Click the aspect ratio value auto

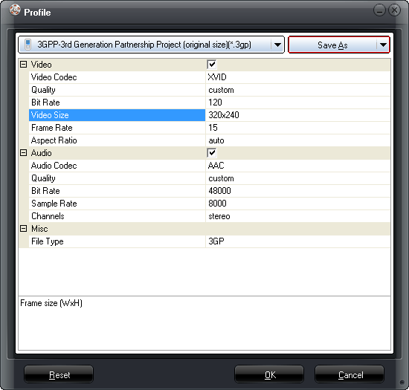coord(216,140)
